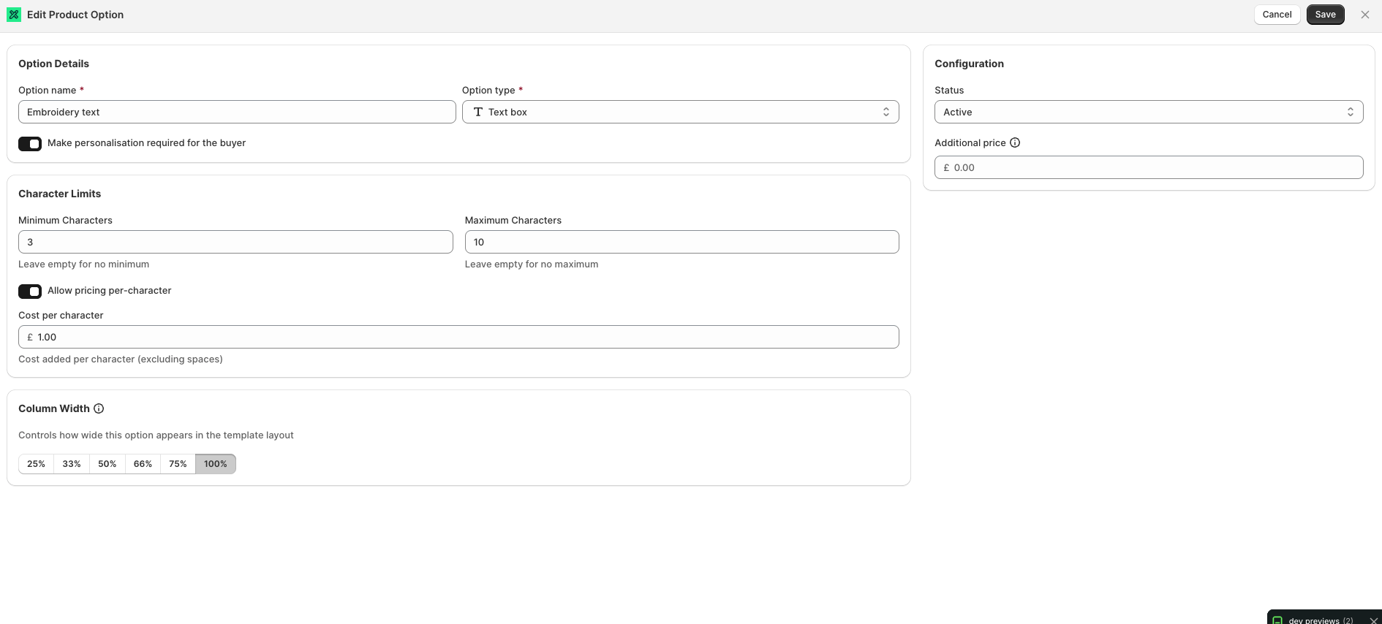Toggle Make personalisation required for the buyer

point(30,144)
